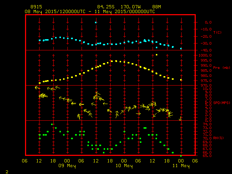
Task: Click the 1000.0 pressure tick label
Action: coord(205,55)
